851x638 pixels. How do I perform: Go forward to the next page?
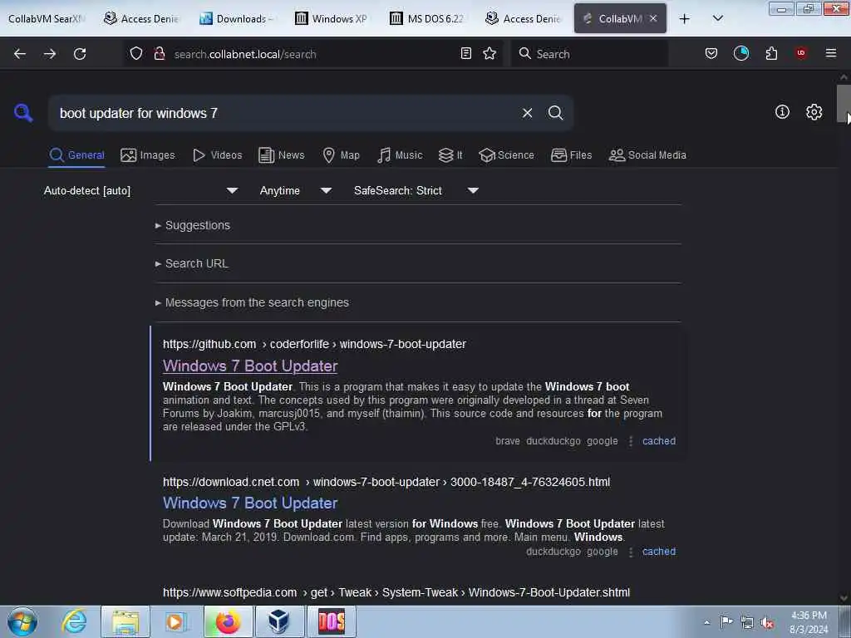49,54
